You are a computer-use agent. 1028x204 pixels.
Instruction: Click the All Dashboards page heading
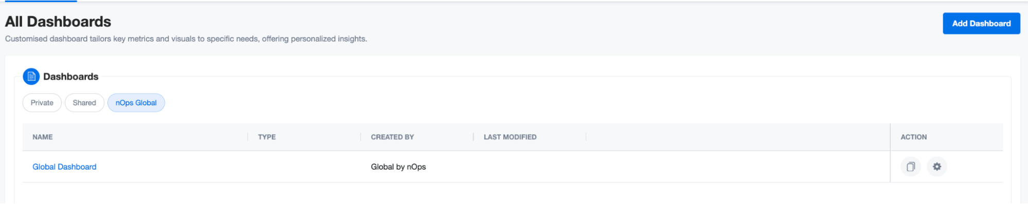tap(58, 22)
